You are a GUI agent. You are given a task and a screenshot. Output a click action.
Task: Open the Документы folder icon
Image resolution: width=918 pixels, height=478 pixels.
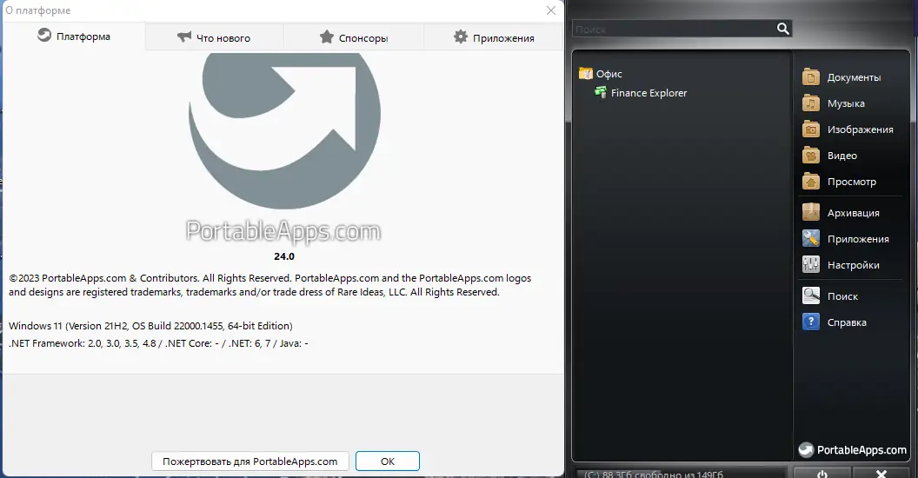(x=811, y=77)
